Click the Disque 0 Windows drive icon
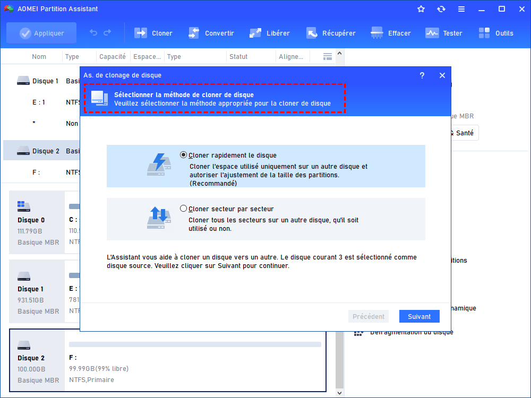The width and height of the screenshot is (531, 398). [x=24, y=206]
